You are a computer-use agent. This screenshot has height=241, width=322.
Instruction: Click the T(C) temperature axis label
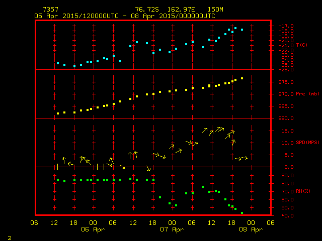(302, 45)
